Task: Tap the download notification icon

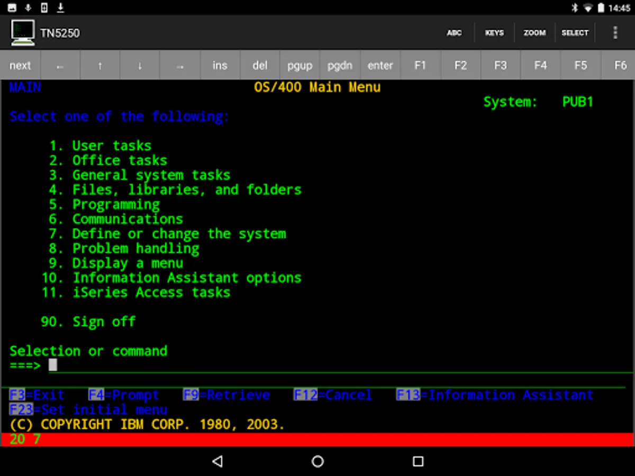Action: click(x=60, y=7)
